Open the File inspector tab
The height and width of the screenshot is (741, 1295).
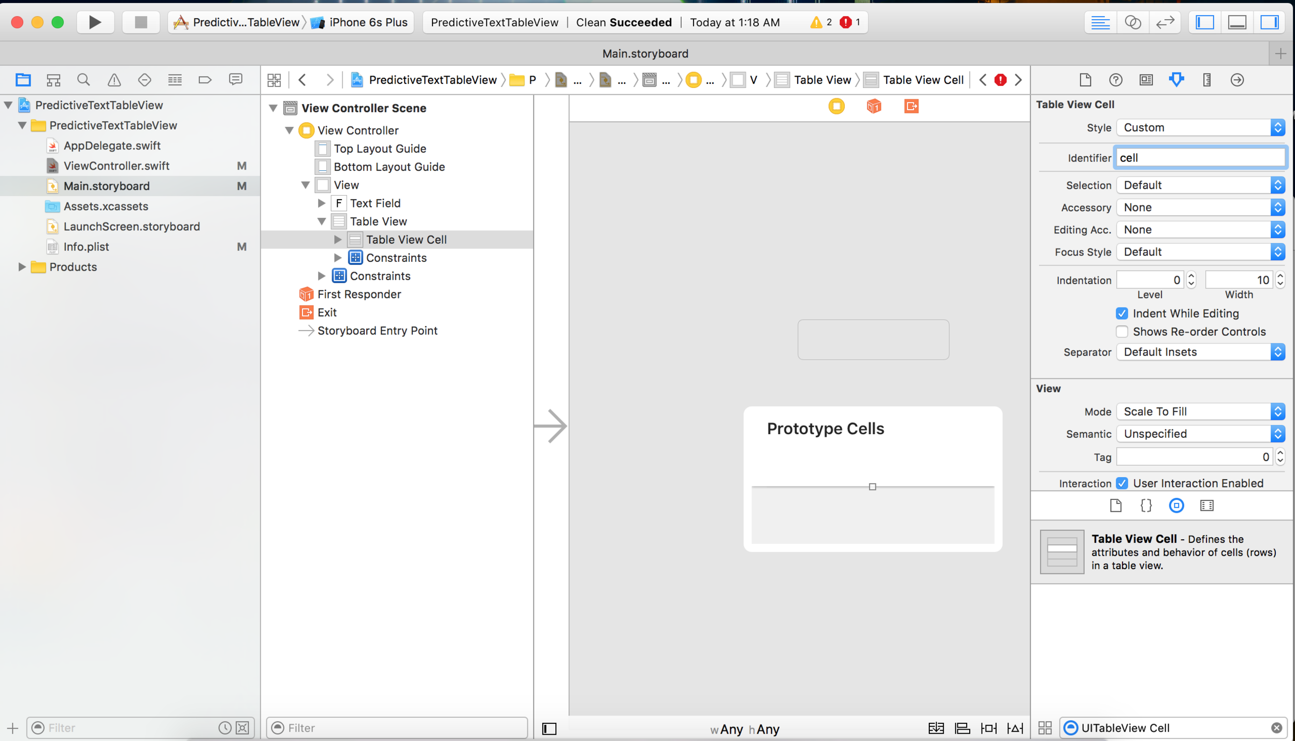[x=1085, y=80]
